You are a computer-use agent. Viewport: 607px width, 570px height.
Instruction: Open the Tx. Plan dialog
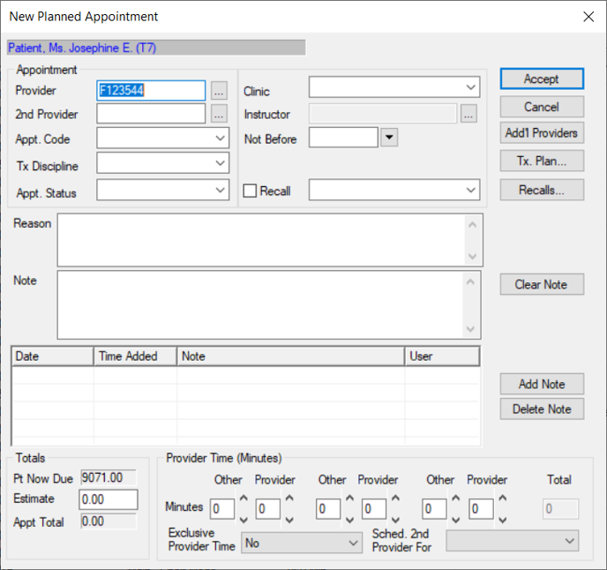542,161
